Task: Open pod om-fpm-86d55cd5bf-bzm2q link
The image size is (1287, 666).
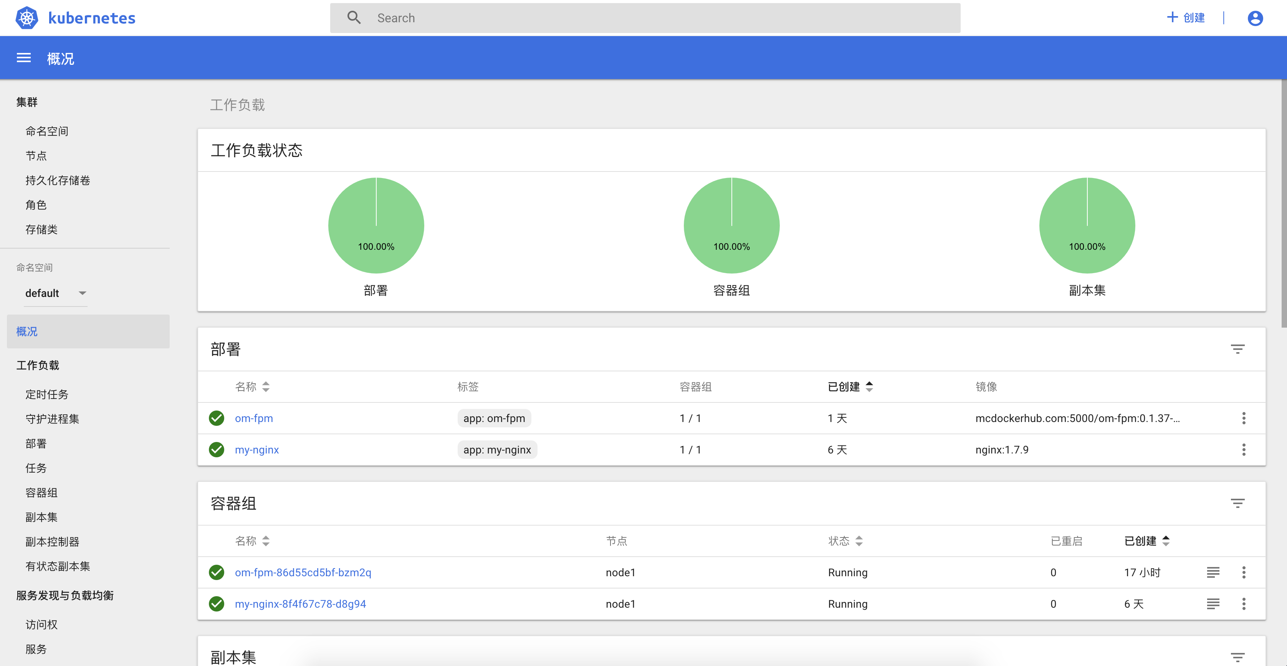Action: coord(303,572)
